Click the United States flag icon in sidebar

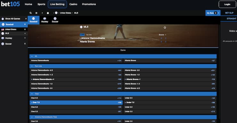click(3, 29)
